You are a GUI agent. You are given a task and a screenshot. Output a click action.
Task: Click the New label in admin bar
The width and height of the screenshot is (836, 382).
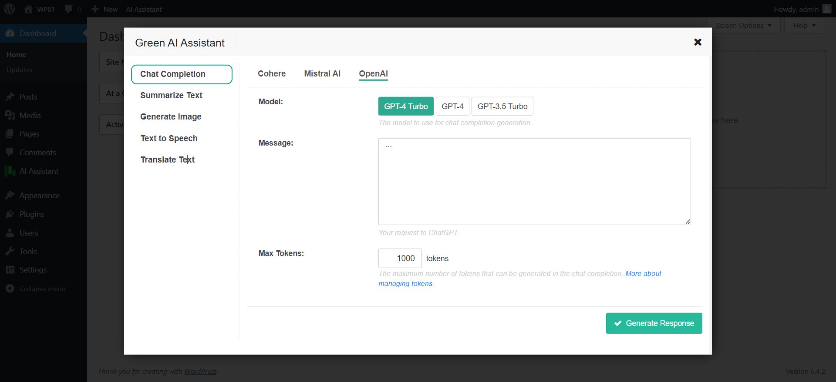click(x=111, y=9)
